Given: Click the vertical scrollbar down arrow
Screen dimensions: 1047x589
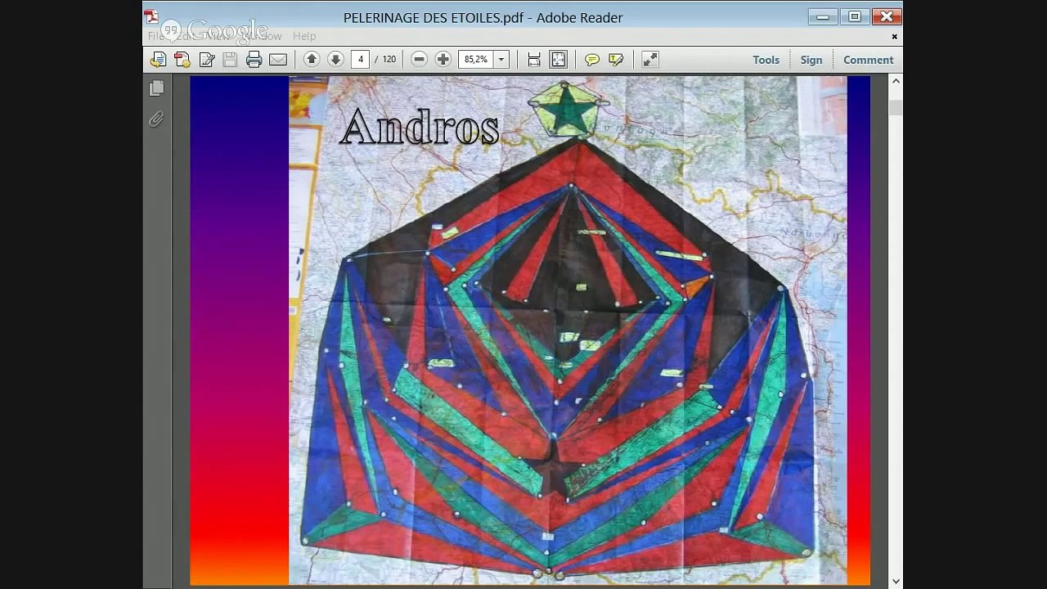Looking at the screenshot, I should click(x=896, y=582).
